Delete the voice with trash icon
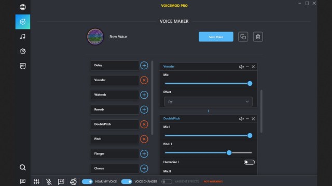The image size is (332, 186). (258, 37)
